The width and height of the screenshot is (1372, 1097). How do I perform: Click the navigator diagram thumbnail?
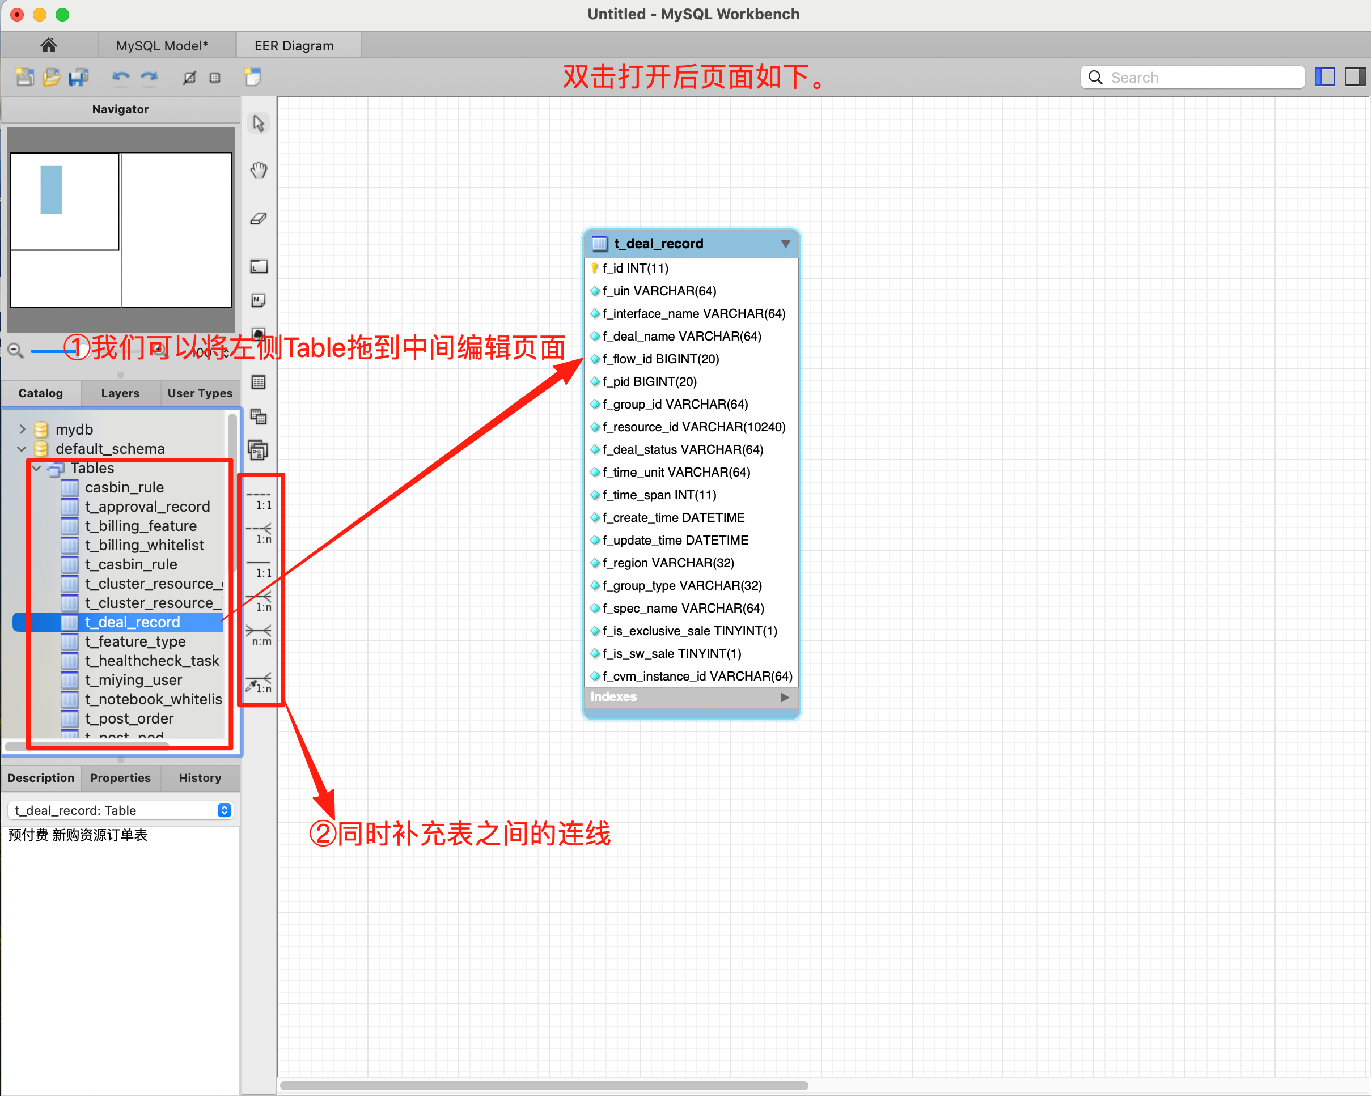pos(121,229)
